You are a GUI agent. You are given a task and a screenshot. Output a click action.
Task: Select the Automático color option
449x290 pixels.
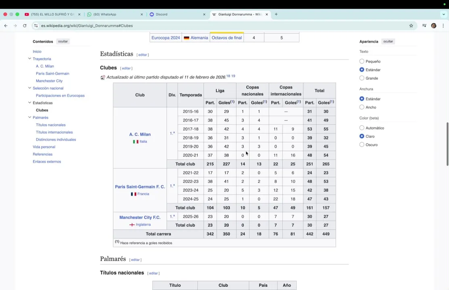click(x=362, y=128)
